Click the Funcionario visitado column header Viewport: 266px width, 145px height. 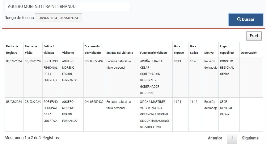pos(153,53)
